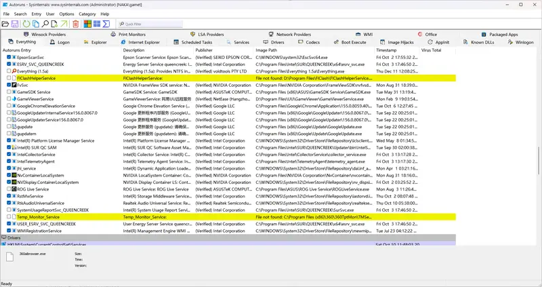This screenshot has height=287, width=542.
Task: Enable Temp_Monitor_Service checkbox
Action: coord(9,216)
